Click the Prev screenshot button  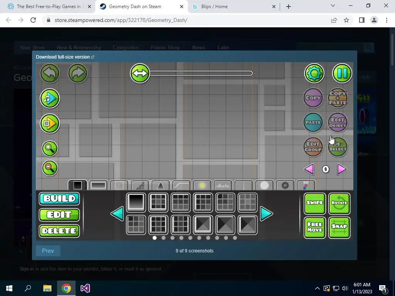point(48,251)
